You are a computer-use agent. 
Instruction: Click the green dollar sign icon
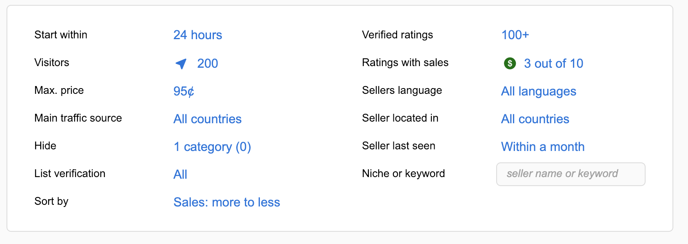click(510, 63)
